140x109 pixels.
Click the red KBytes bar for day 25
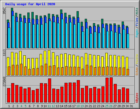point(107,90)
